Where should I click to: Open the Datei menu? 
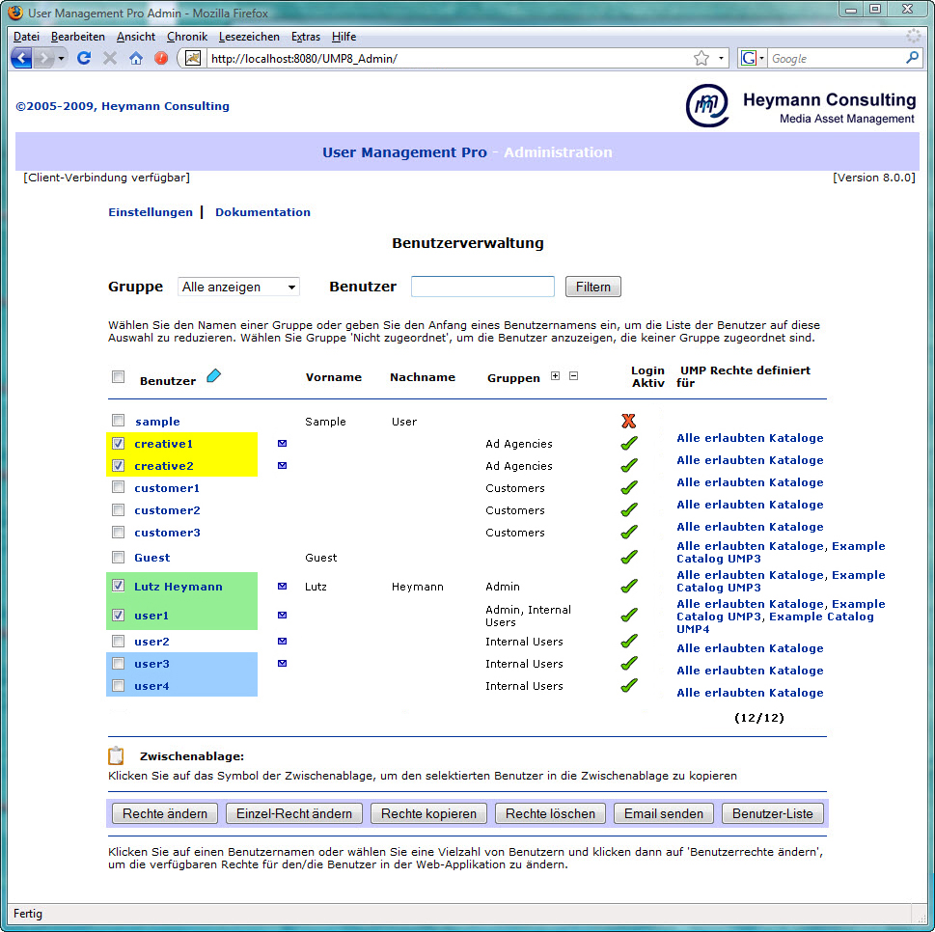[26, 37]
